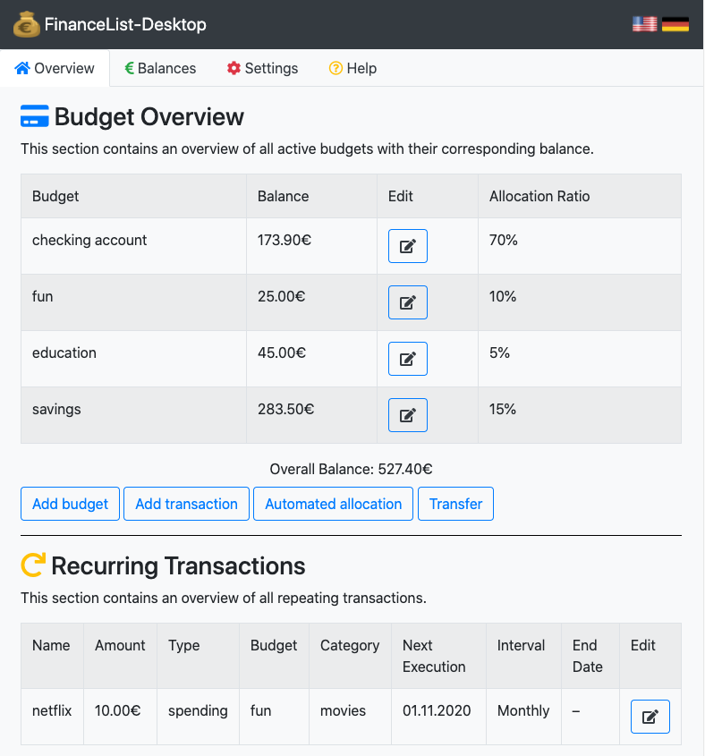Edit the netflix recurring transaction
Screen dimensions: 705x756
(x=650, y=717)
